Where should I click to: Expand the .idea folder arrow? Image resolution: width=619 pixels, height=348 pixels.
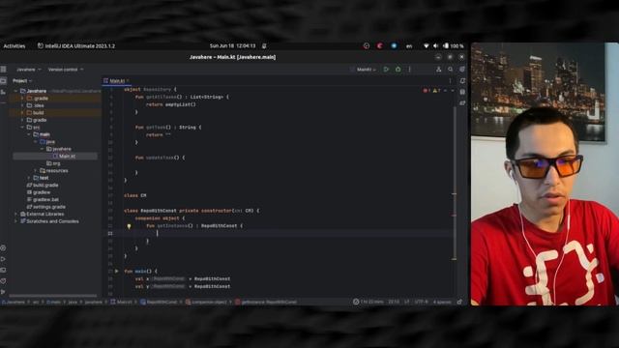tap(22, 105)
